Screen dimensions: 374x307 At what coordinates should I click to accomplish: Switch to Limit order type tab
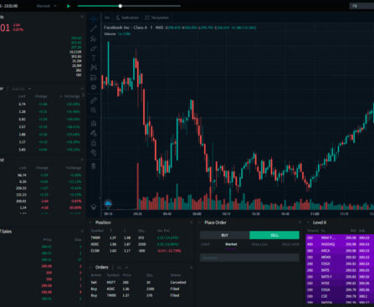[x=205, y=244]
